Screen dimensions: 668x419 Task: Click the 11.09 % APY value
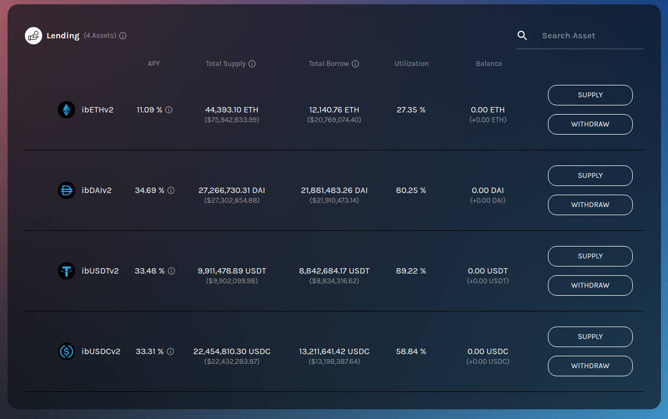[x=149, y=110]
